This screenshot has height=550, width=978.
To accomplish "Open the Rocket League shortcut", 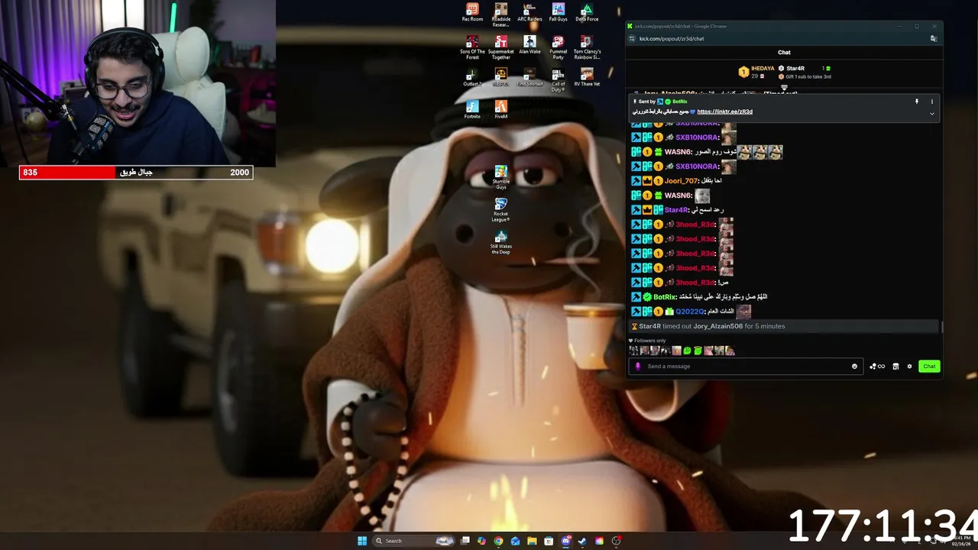I will 501,210.
